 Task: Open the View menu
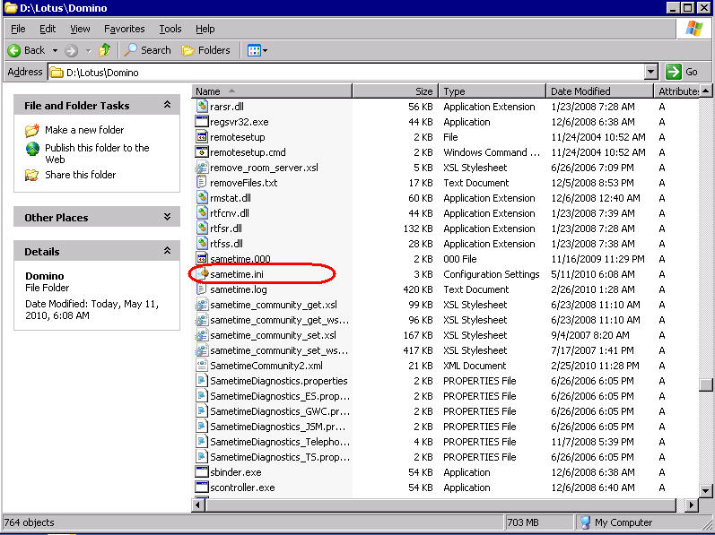(x=80, y=29)
